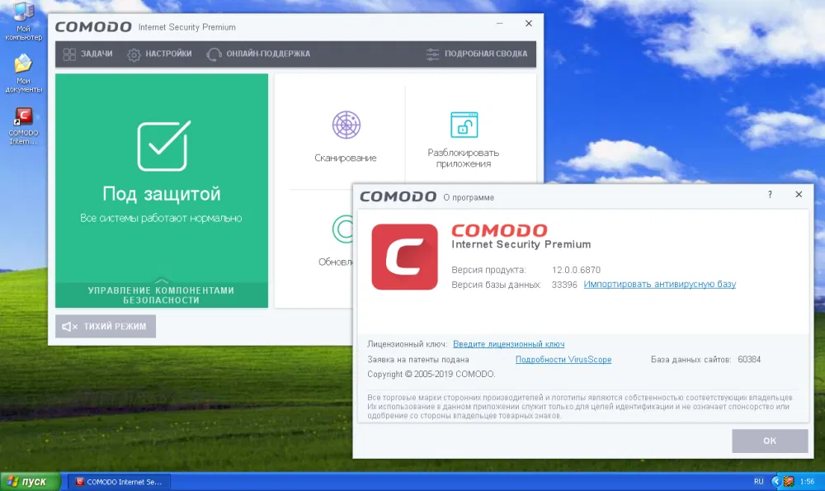Click the Update (Обновление) circular icon
Image resolution: width=825 pixels, height=491 pixels.
click(x=342, y=229)
